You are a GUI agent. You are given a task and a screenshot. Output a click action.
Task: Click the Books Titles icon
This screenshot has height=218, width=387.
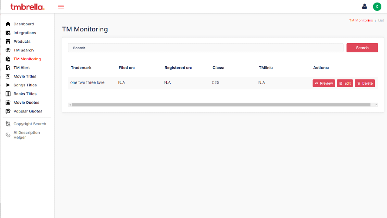pyautogui.click(x=8, y=94)
